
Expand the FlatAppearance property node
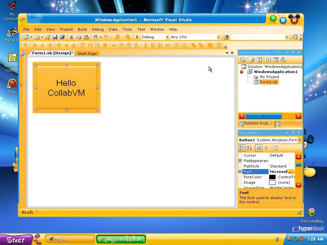240,161
